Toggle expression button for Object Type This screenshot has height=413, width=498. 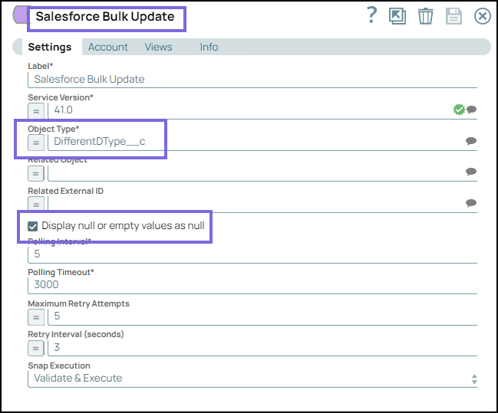[x=36, y=143]
